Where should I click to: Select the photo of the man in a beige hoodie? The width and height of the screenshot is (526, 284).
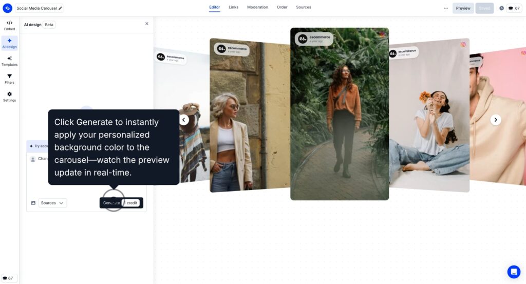[x=498, y=117]
